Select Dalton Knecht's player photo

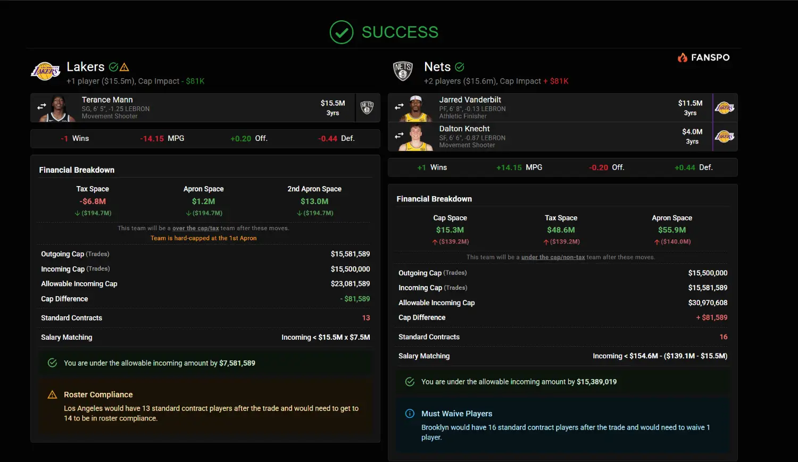point(416,138)
